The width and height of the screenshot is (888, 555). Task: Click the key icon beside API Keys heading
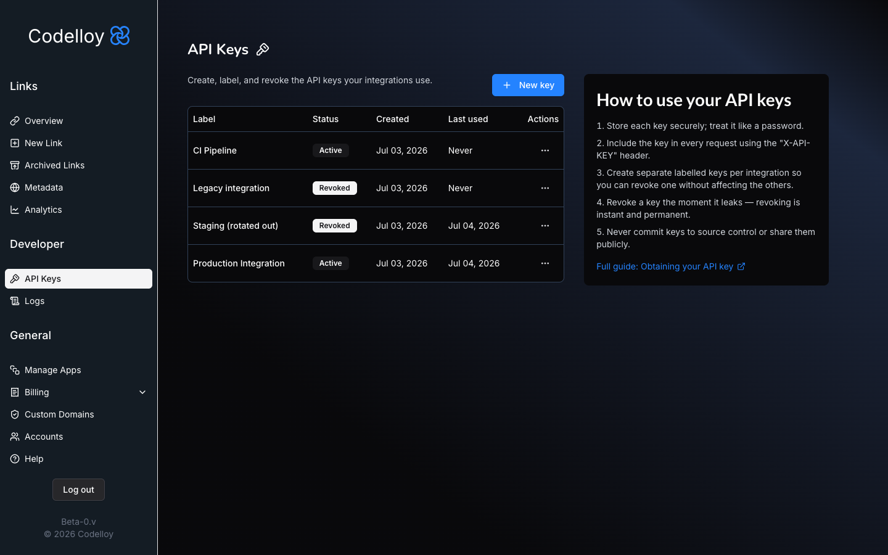(263, 49)
